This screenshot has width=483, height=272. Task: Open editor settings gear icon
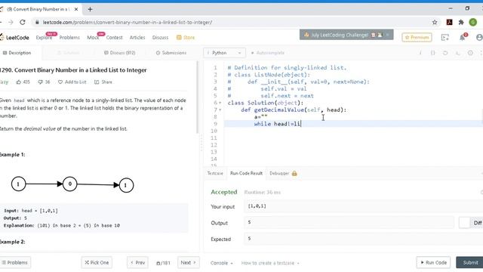tap(470, 53)
